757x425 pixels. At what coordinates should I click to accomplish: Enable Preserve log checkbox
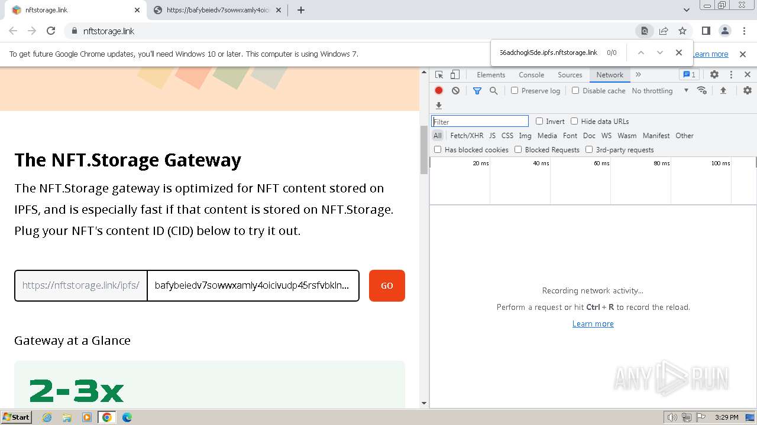click(x=515, y=90)
